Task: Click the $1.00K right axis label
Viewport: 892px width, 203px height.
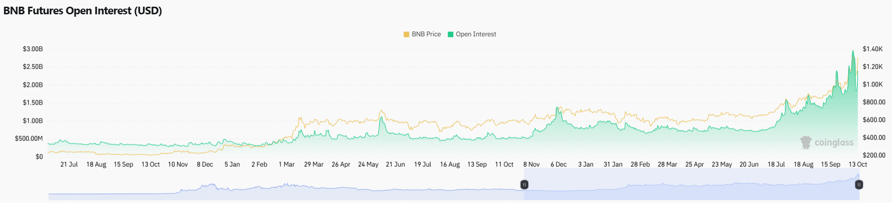Action: point(872,85)
